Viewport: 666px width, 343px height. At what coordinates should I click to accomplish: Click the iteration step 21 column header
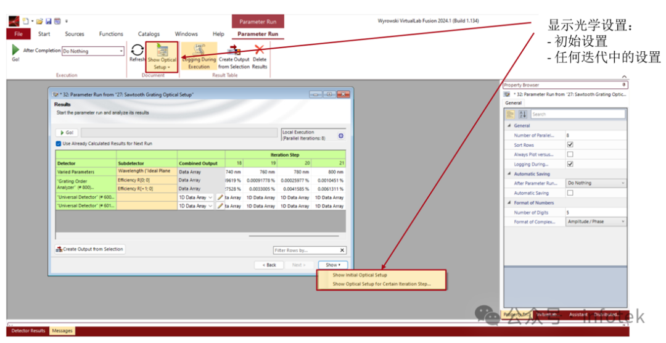(x=329, y=163)
